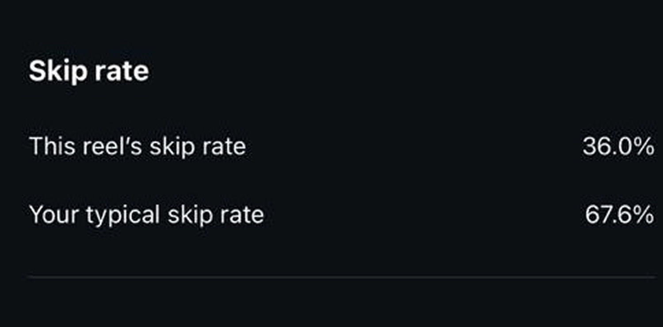Tap the percent sign after 67.6
The width and height of the screenshot is (663, 327).
pyautogui.click(x=644, y=215)
